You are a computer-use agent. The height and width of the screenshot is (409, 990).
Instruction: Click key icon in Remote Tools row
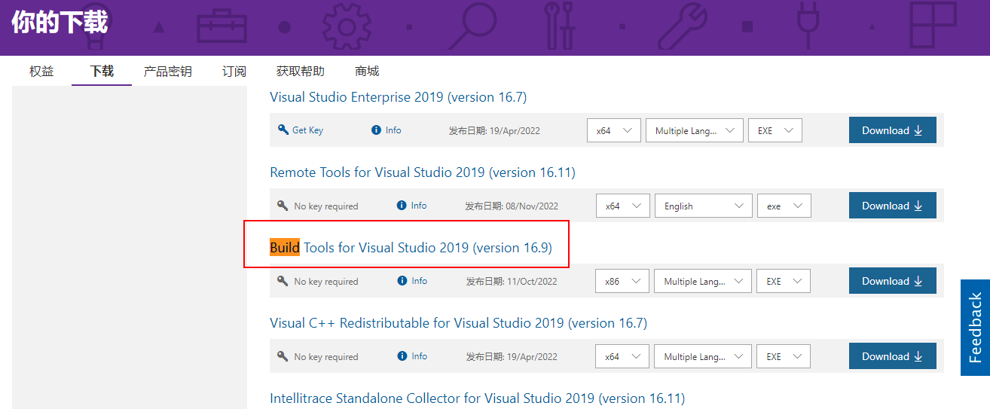(x=283, y=205)
